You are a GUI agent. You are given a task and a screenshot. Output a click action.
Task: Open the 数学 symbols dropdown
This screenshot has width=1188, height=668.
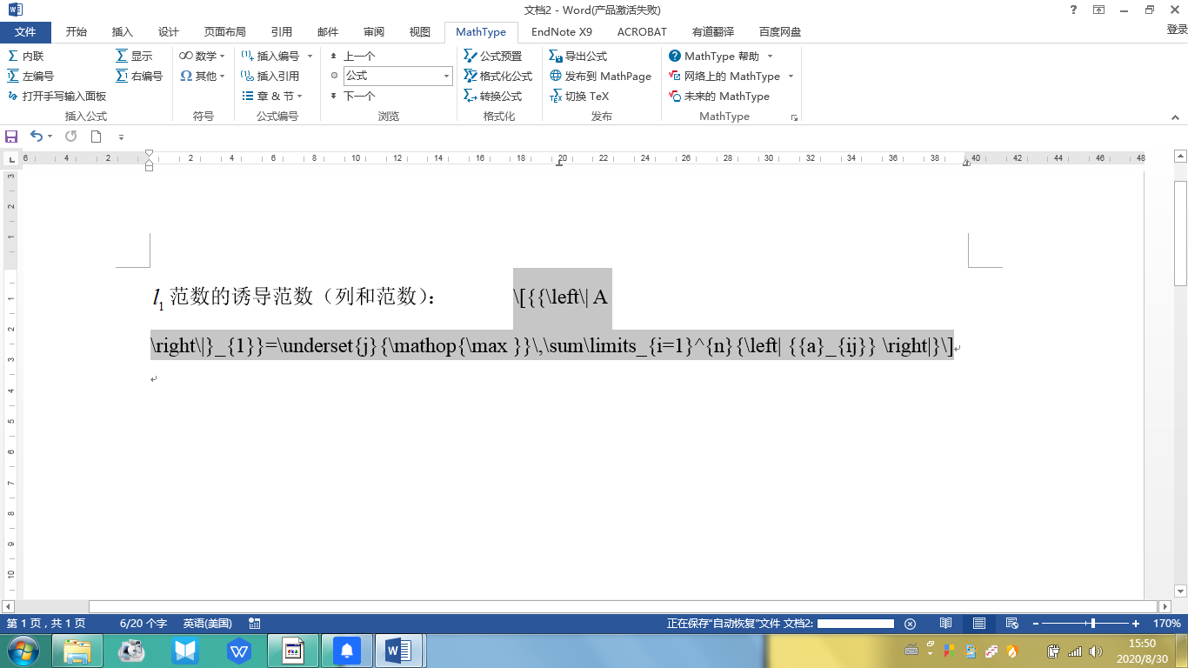coord(202,56)
